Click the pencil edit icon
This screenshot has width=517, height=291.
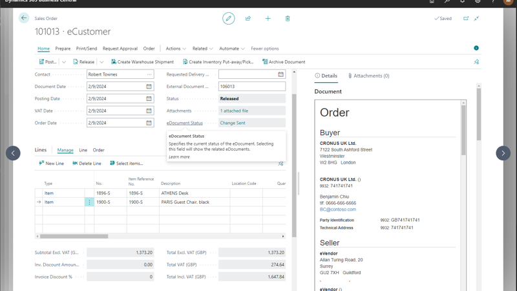[228, 19]
